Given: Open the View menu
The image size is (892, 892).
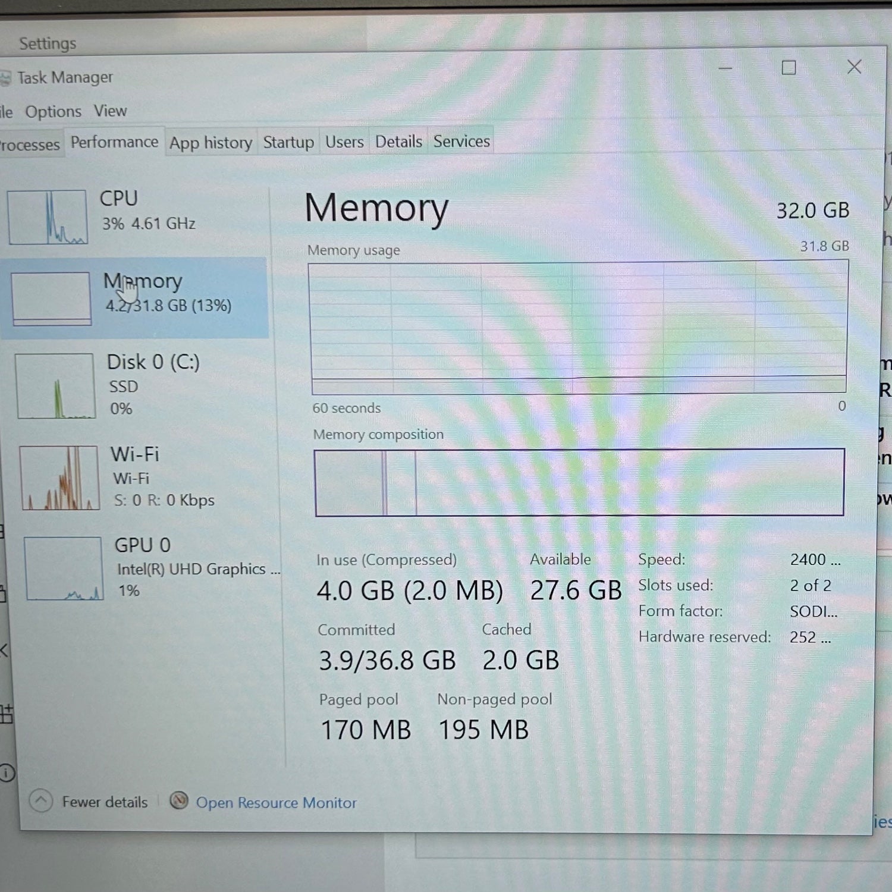Looking at the screenshot, I should click(x=110, y=111).
